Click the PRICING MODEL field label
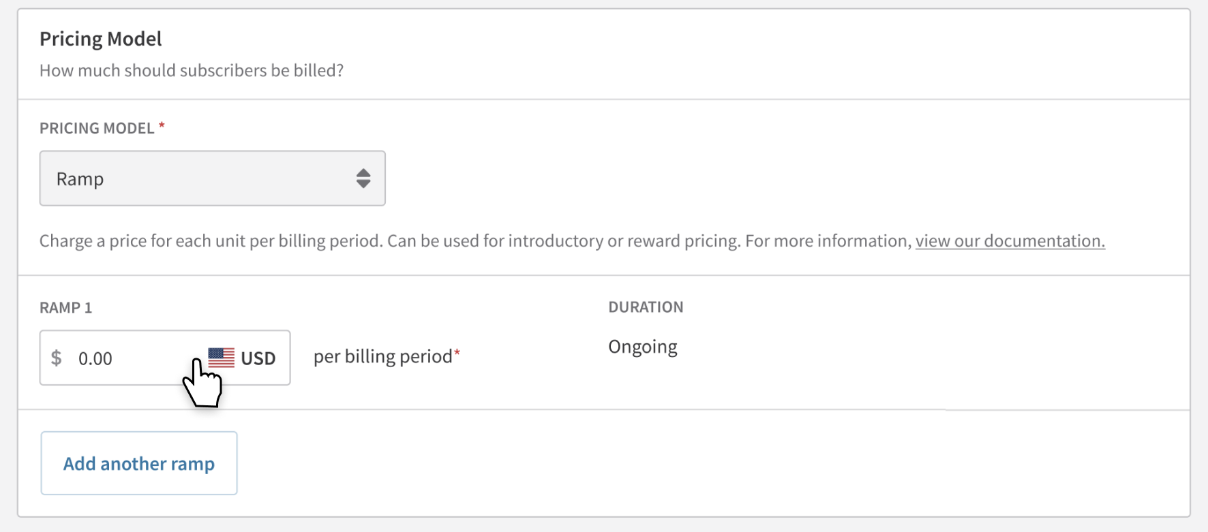Image resolution: width=1208 pixels, height=532 pixels. point(97,128)
